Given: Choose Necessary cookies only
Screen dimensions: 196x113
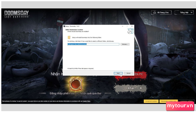Looking at the screenshot, I should [x=169, y=101].
